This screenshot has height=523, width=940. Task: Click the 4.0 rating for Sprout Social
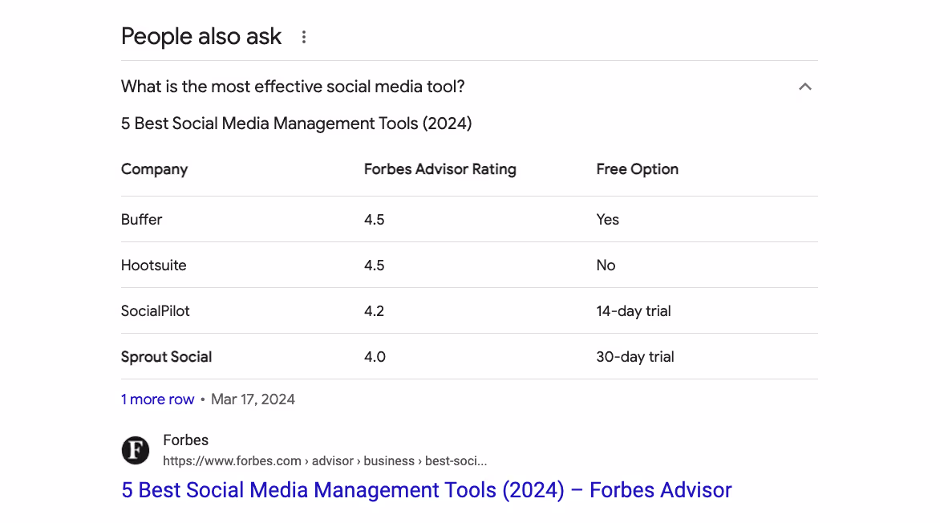[x=375, y=357]
